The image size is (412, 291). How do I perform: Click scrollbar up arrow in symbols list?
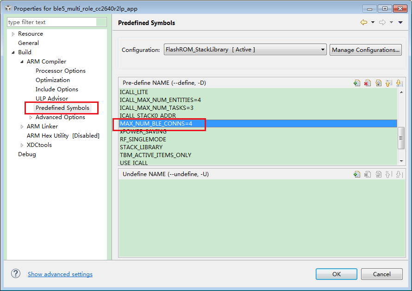(401, 92)
